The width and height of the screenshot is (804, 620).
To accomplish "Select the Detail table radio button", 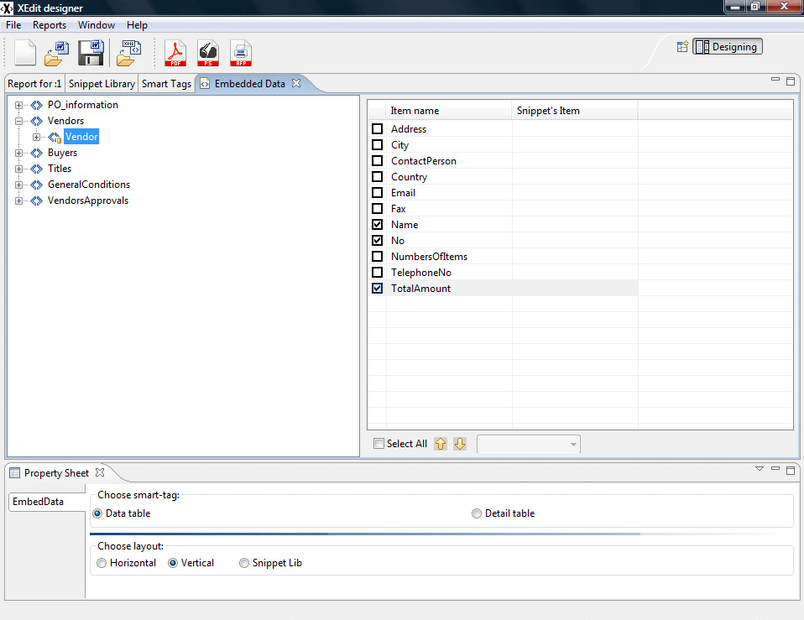I will point(476,513).
